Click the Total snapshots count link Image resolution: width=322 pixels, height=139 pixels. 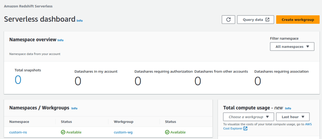(x=18, y=80)
